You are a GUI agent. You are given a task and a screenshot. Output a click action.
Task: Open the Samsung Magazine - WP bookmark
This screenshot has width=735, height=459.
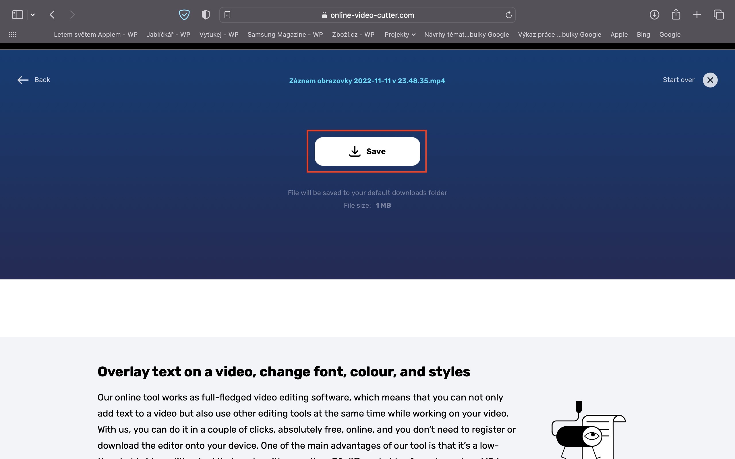[285, 35]
